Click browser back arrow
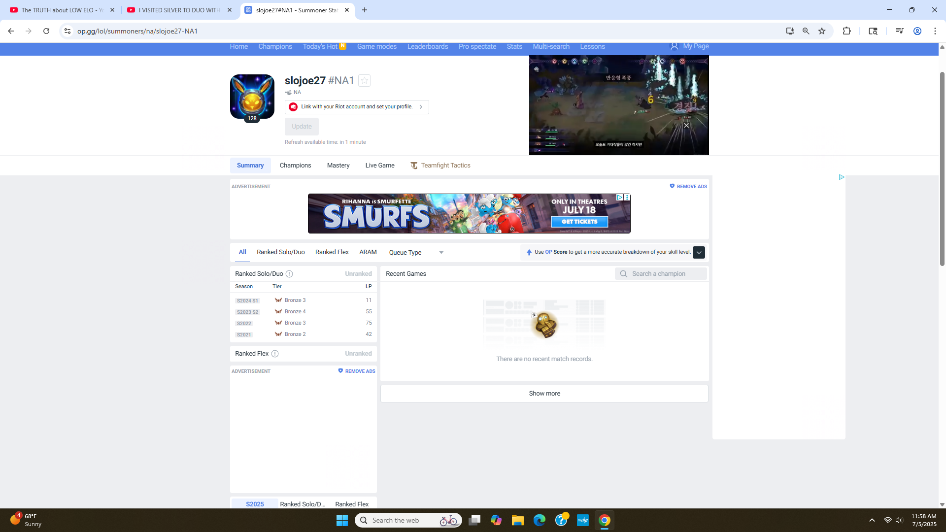Screen dimensions: 946x532 (x=11, y=31)
